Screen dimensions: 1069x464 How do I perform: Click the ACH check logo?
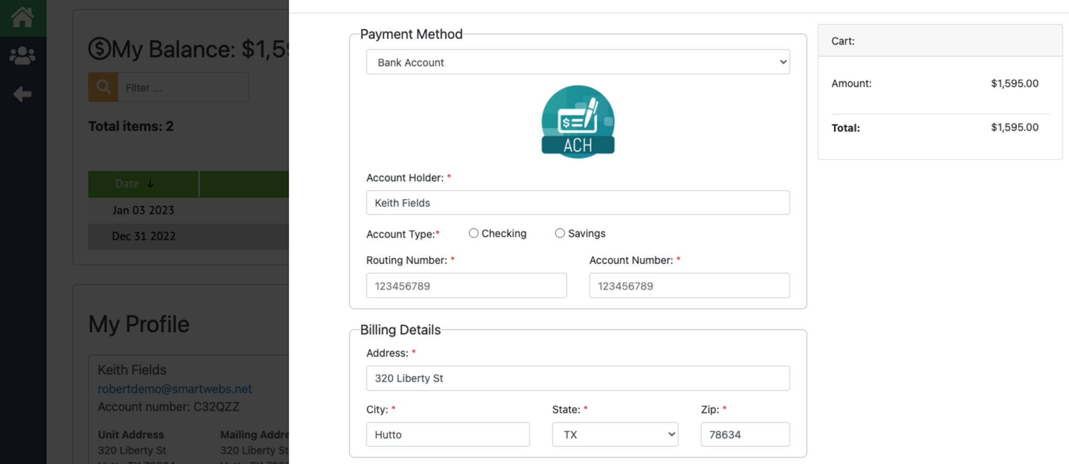578,122
